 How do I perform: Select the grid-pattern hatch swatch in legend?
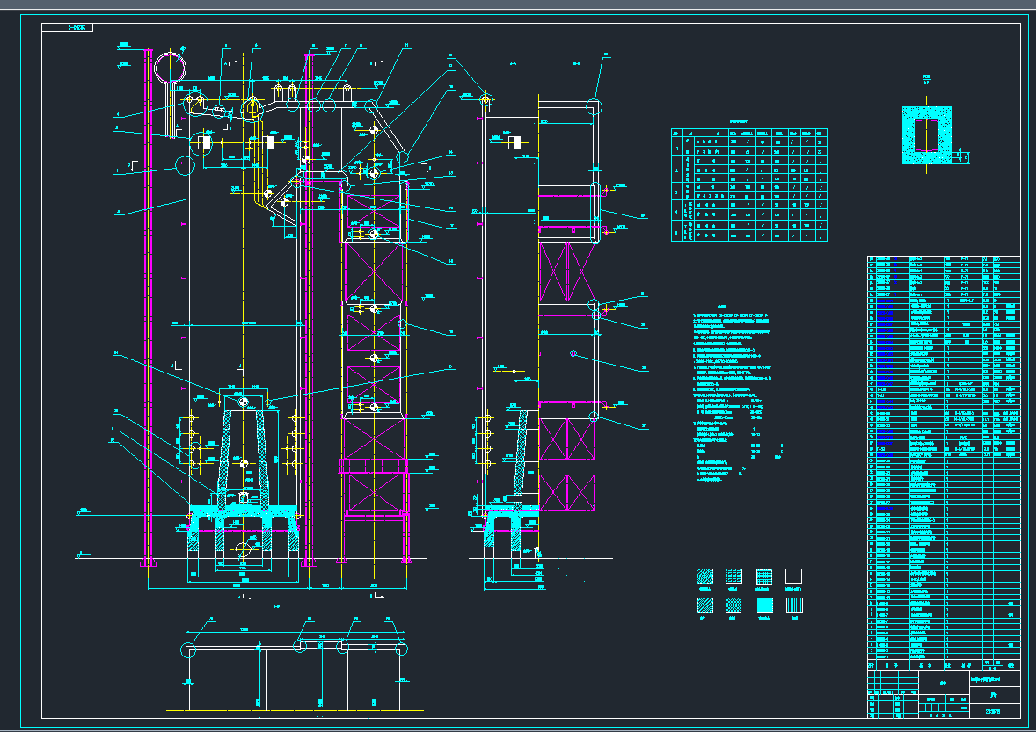pyautogui.click(x=764, y=576)
